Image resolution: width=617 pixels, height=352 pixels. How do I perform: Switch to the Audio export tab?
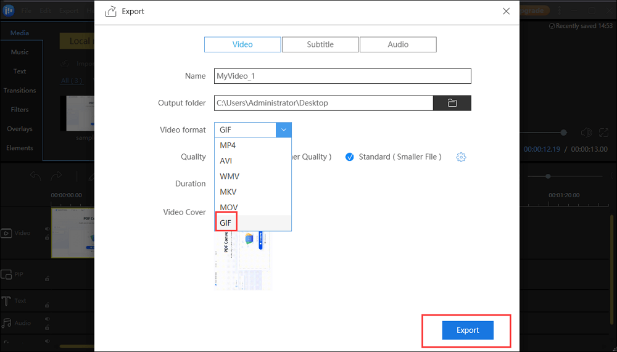(x=398, y=44)
